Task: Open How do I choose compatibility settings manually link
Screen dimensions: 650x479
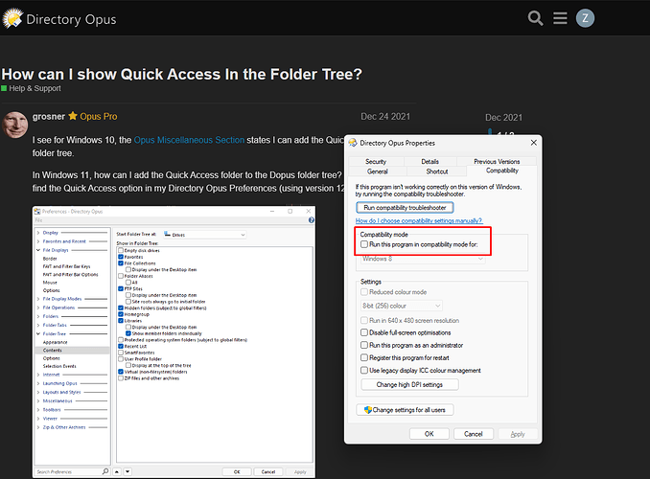Action: coord(419,221)
